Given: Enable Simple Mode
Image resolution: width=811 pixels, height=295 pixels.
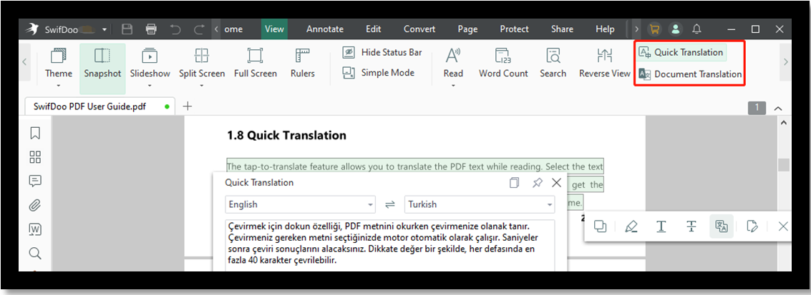Looking at the screenshot, I should click(379, 73).
